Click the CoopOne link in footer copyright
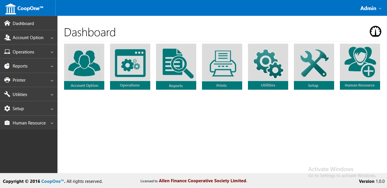Screen dimensions: 387x188 (53, 181)
